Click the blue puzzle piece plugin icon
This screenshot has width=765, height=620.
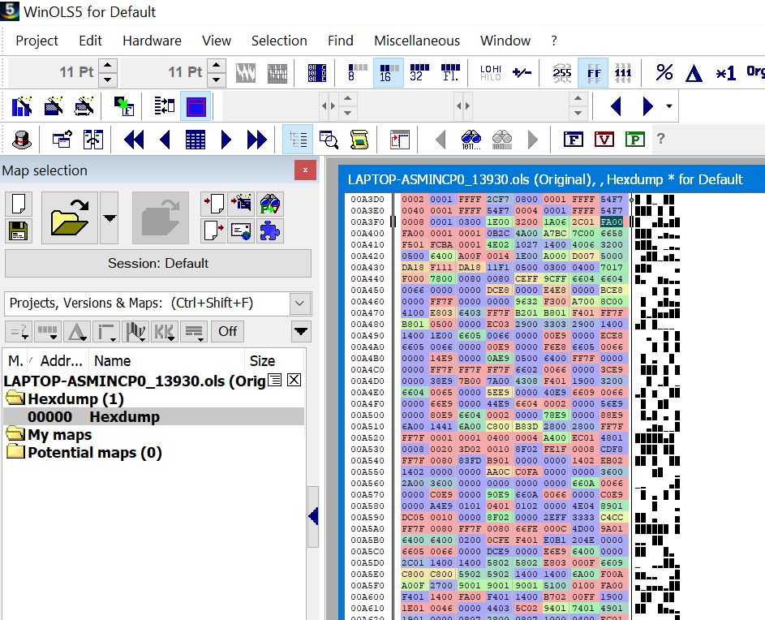tap(270, 231)
